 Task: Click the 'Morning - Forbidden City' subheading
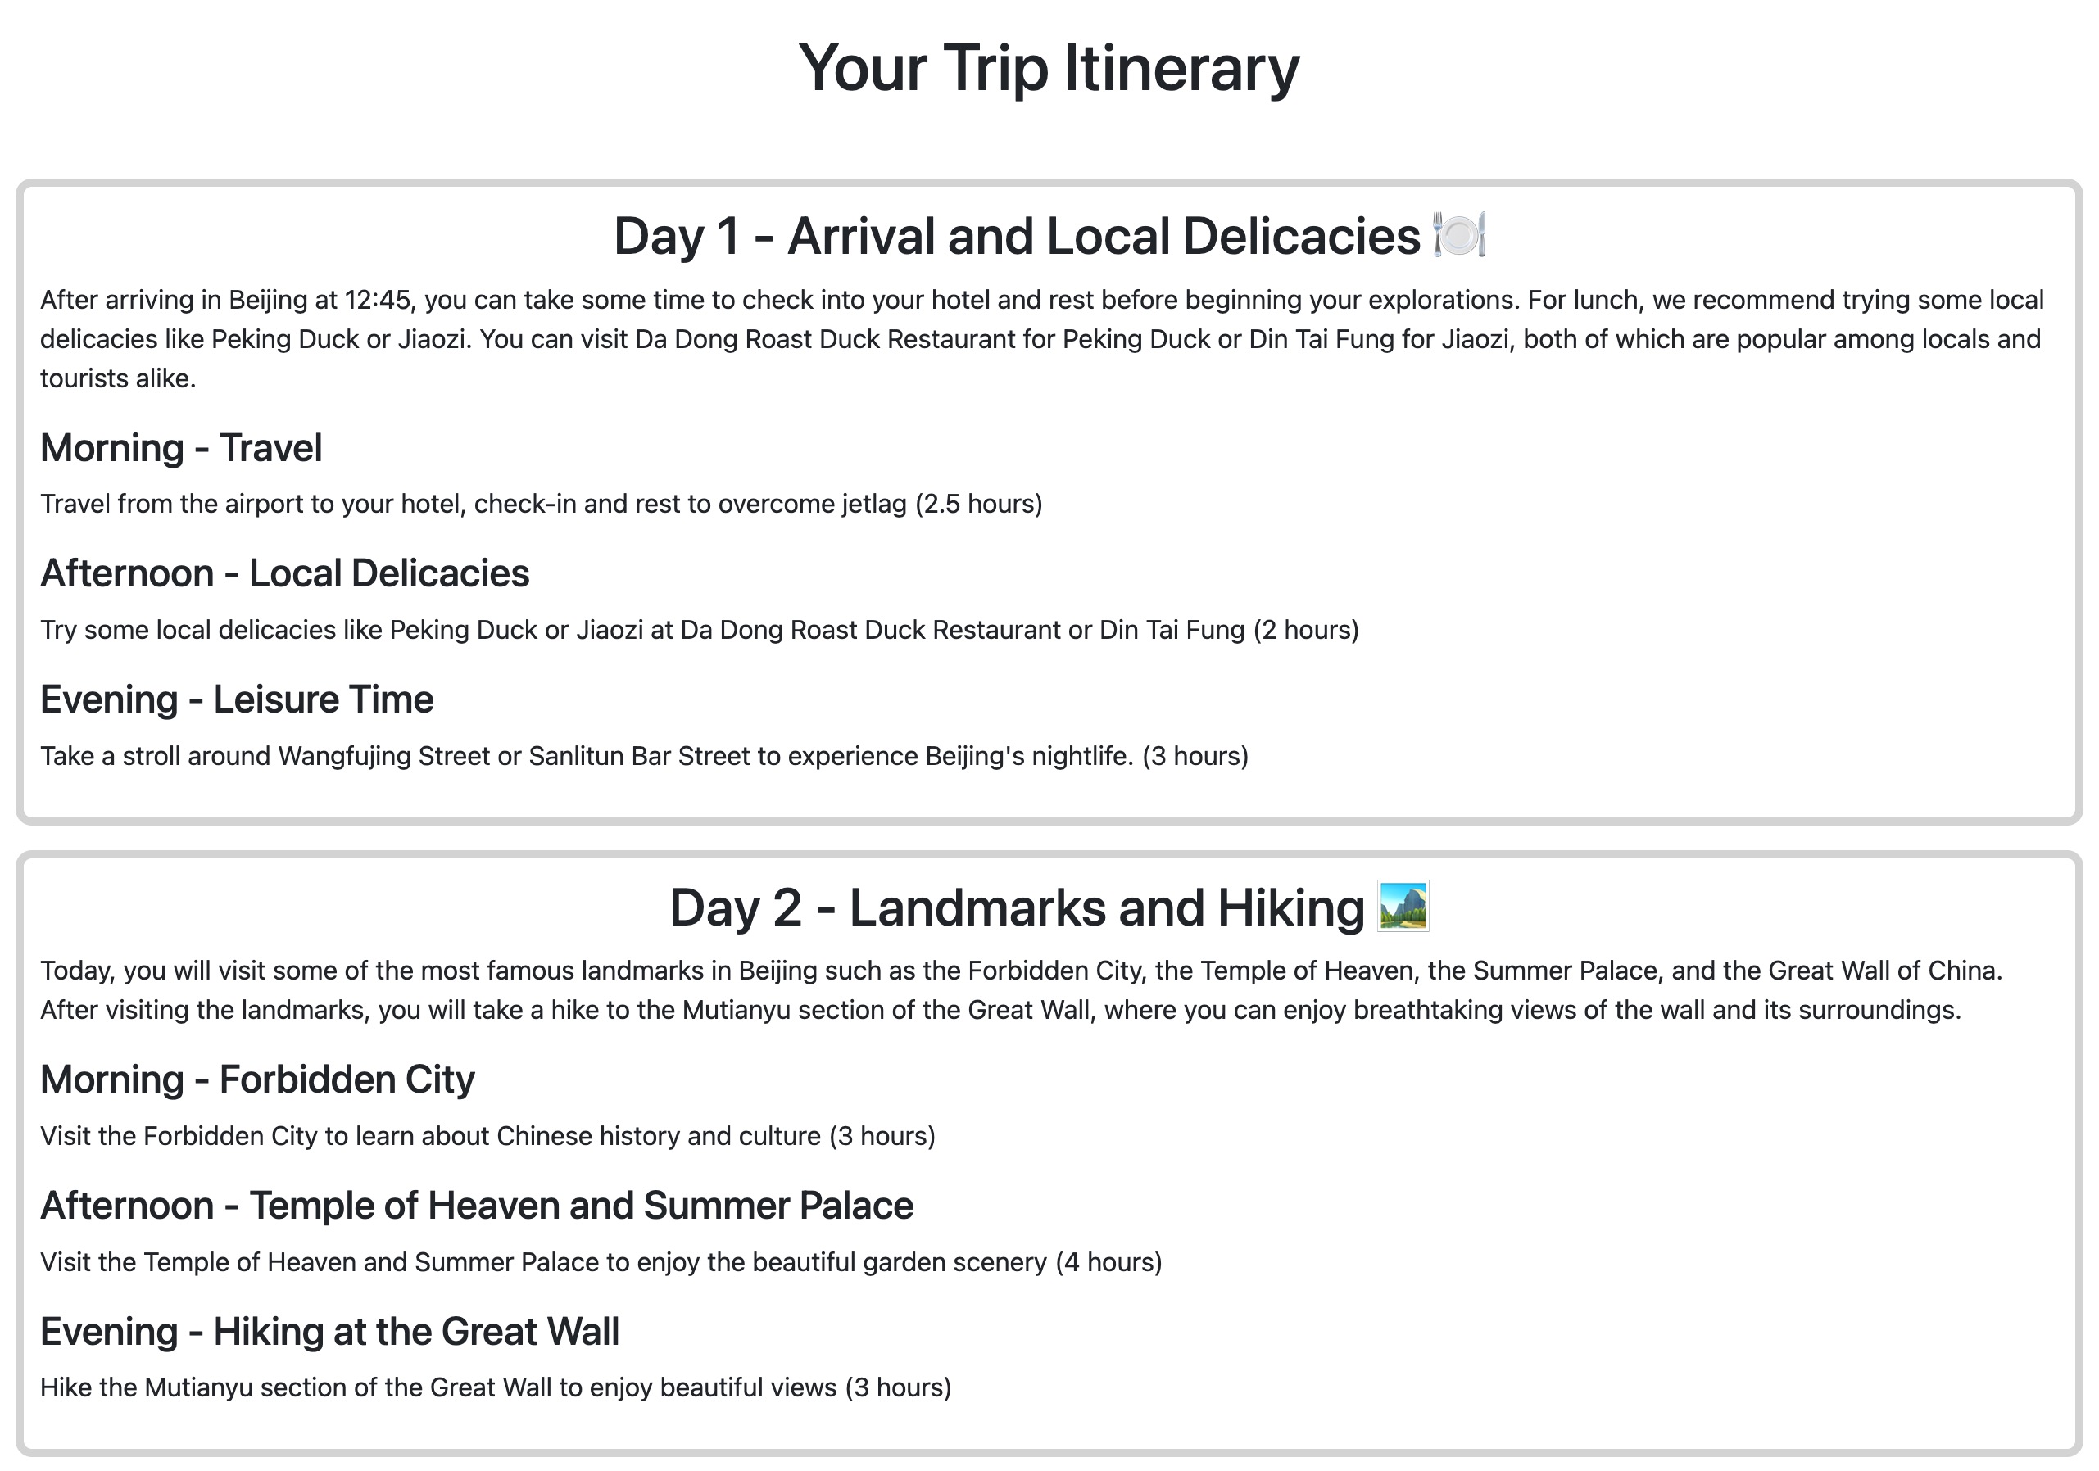257,1080
